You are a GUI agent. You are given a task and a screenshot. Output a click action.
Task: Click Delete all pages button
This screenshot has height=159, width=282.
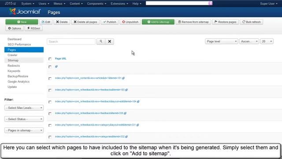click(85, 22)
